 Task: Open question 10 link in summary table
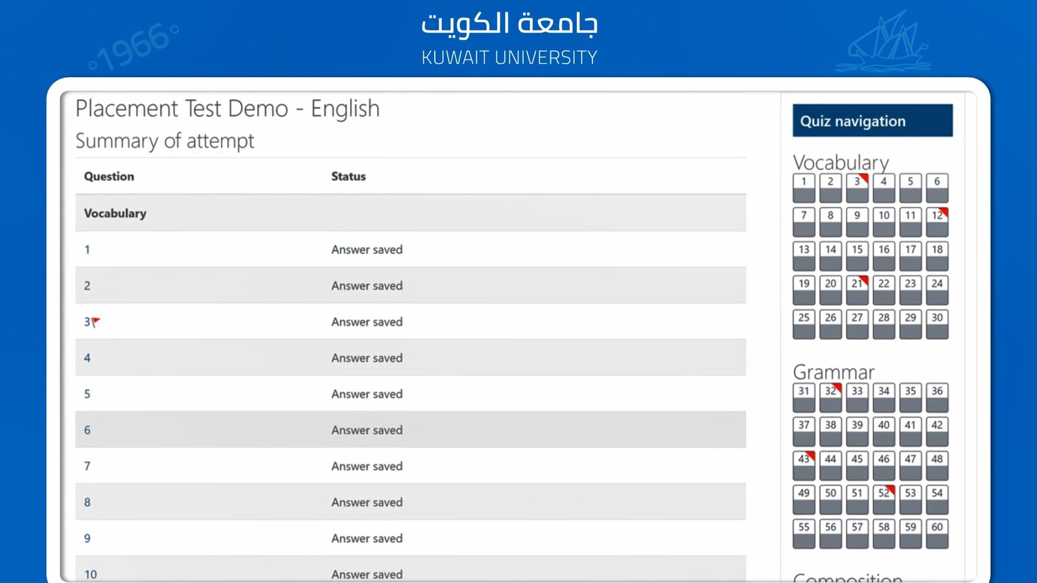(x=91, y=575)
